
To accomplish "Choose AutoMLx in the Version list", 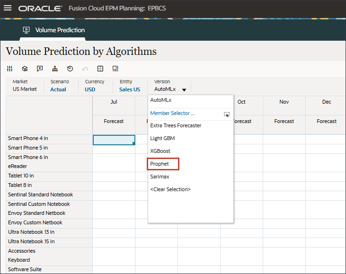I will (161, 100).
